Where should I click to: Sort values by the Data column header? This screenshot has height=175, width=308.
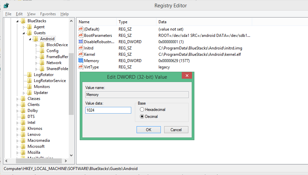point(204,22)
